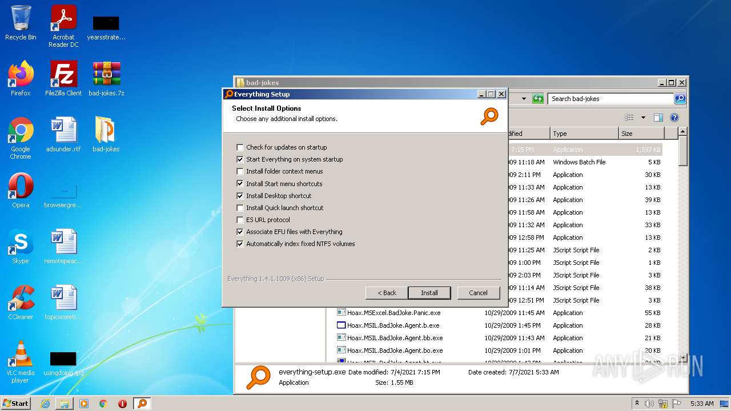The width and height of the screenshot is (731, 411).
Task: Activate Everything Setup taskbar button
Action: pyautogui.click(x=142, y=404)
